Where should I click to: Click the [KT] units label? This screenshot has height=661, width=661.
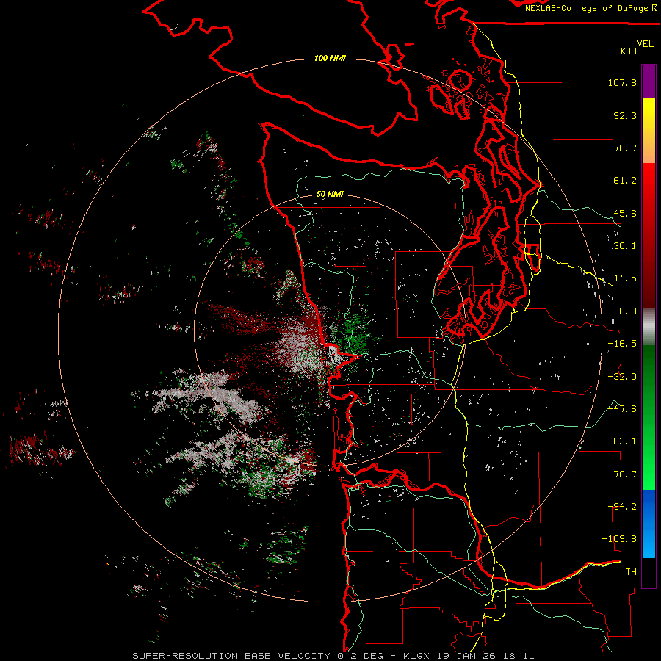pos(627,51)
